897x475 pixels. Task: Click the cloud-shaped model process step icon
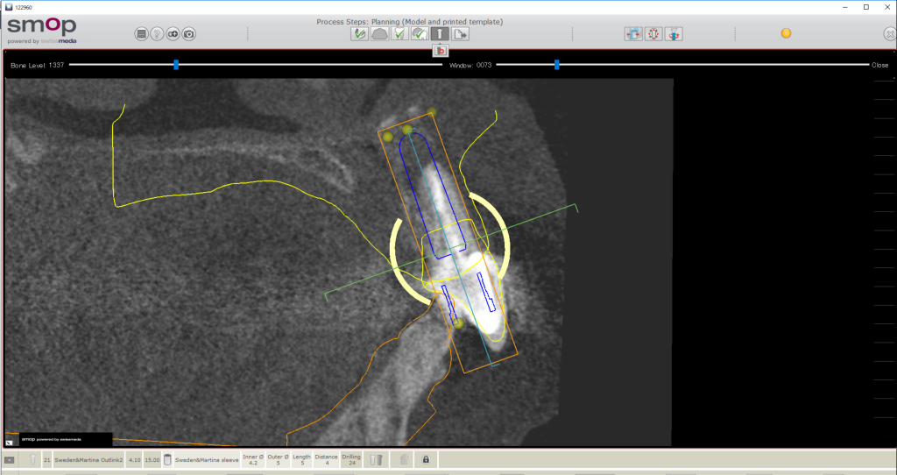coord(379,34)
